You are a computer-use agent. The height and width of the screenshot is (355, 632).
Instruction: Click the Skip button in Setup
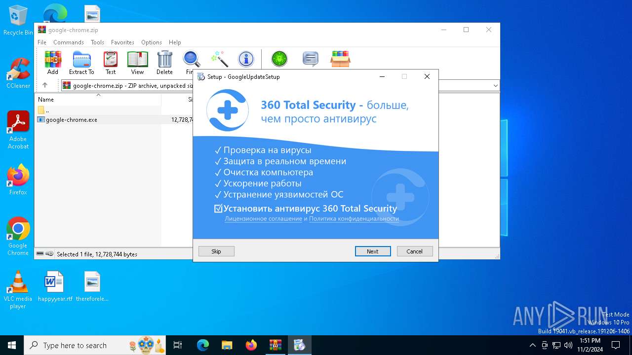[216, 251]
